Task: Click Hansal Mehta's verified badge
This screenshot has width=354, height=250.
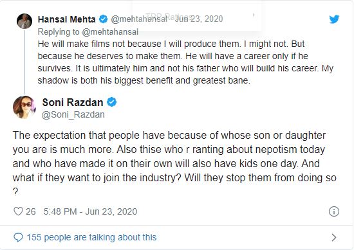Action: pyautogui.click(x=104, y=19)
